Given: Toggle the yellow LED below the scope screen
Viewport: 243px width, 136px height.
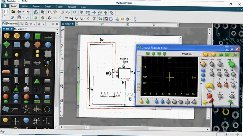Looking at the screenshot, I should coord(141,101).
